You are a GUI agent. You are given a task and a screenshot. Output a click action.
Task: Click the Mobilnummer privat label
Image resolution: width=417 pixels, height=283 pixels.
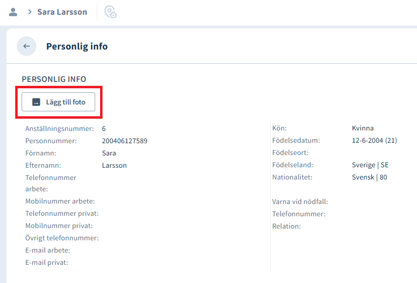tap(59, 226)
